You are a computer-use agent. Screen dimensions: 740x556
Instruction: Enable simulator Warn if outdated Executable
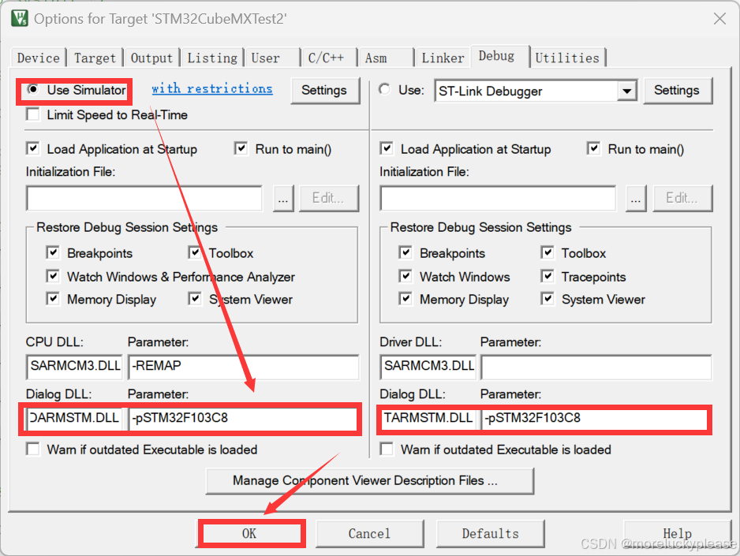[x=33, y=449]
